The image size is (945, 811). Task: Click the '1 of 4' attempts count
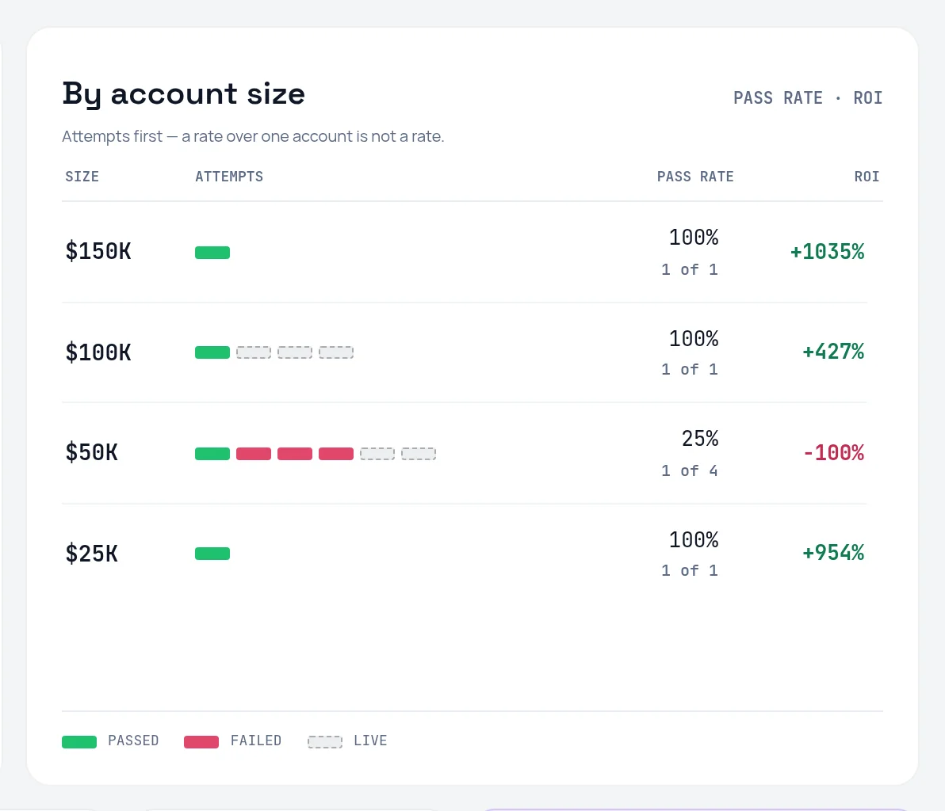[x=690, y=470]
